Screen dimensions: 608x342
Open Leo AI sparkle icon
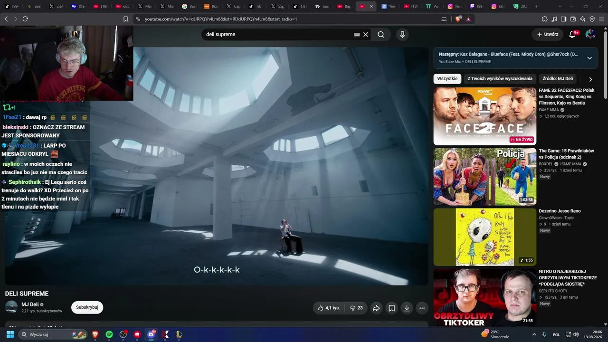pyautogui.click(x=583, y=19)
